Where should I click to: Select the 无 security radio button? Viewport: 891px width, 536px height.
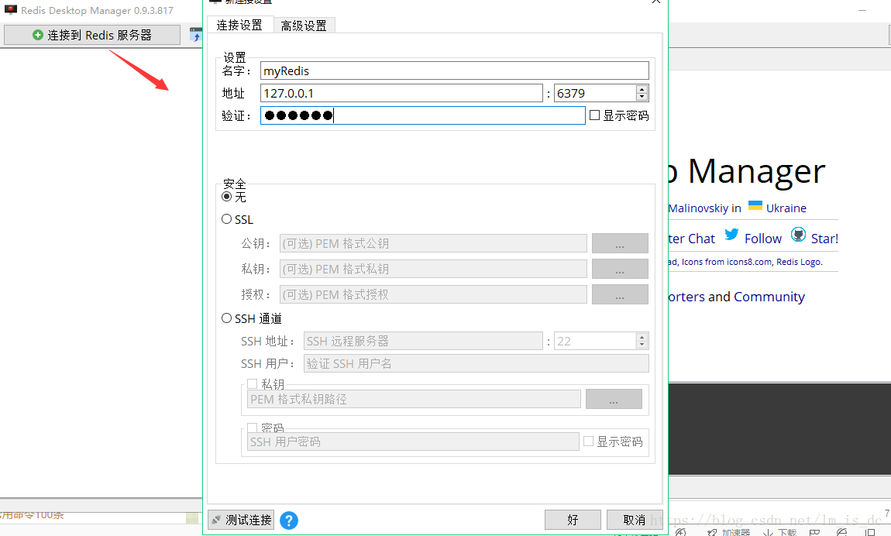227,197
